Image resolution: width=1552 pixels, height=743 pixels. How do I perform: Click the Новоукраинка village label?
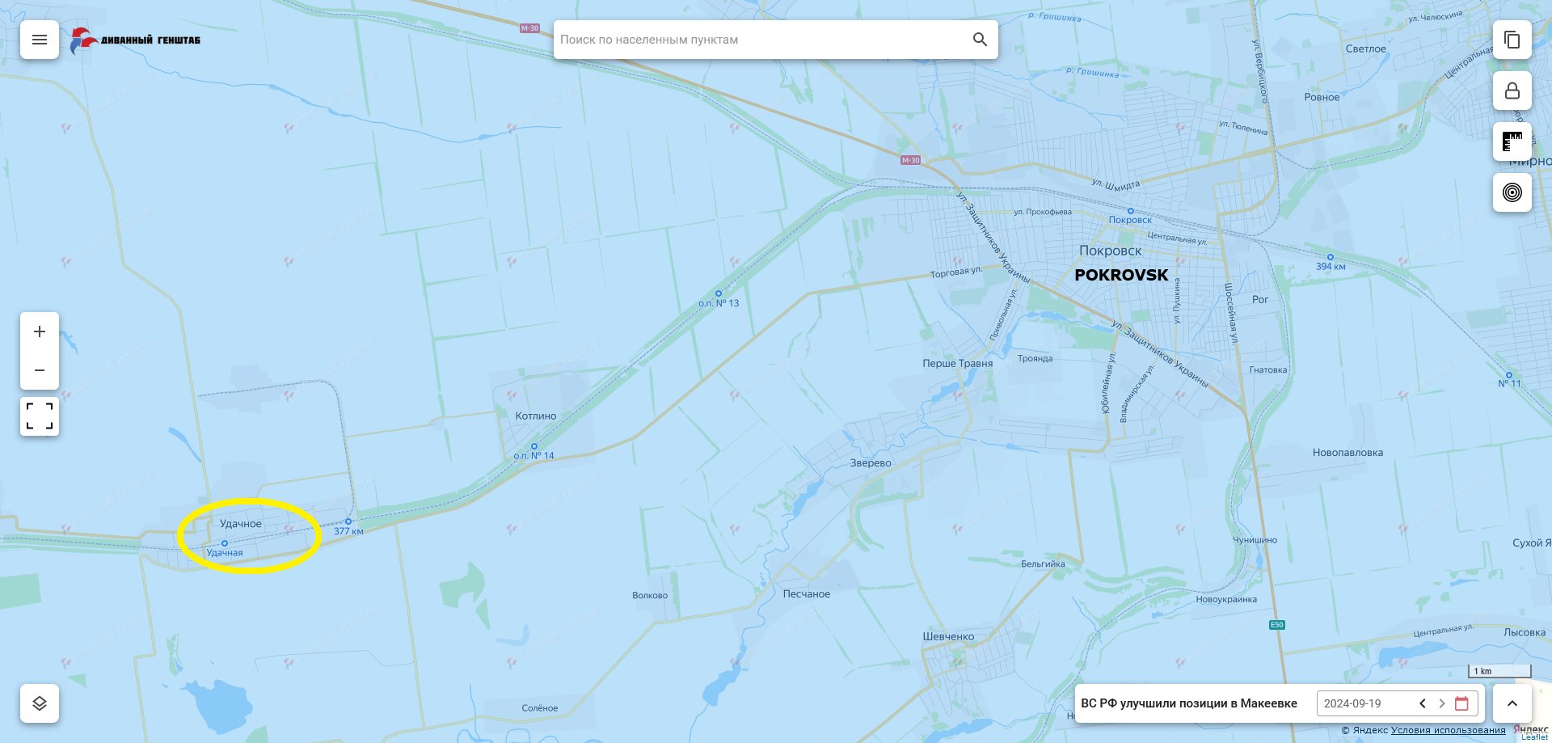point(1226,600)
